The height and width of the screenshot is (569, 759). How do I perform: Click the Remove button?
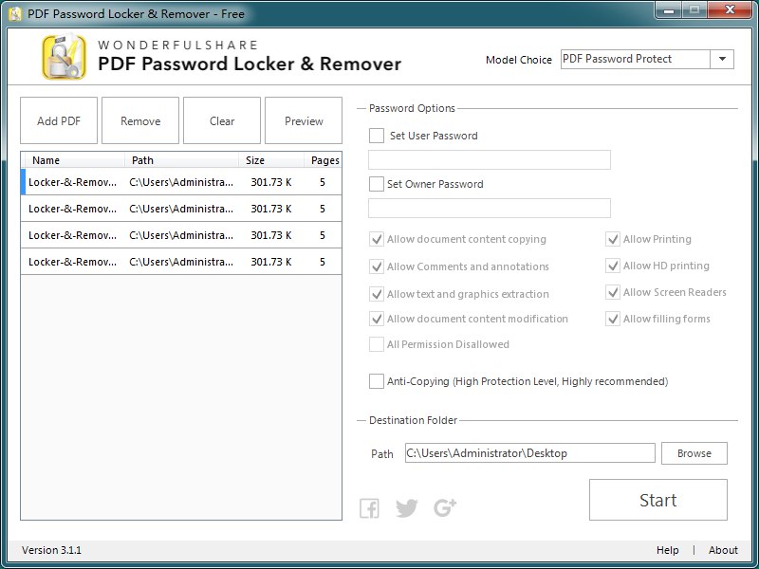[140, 120]
